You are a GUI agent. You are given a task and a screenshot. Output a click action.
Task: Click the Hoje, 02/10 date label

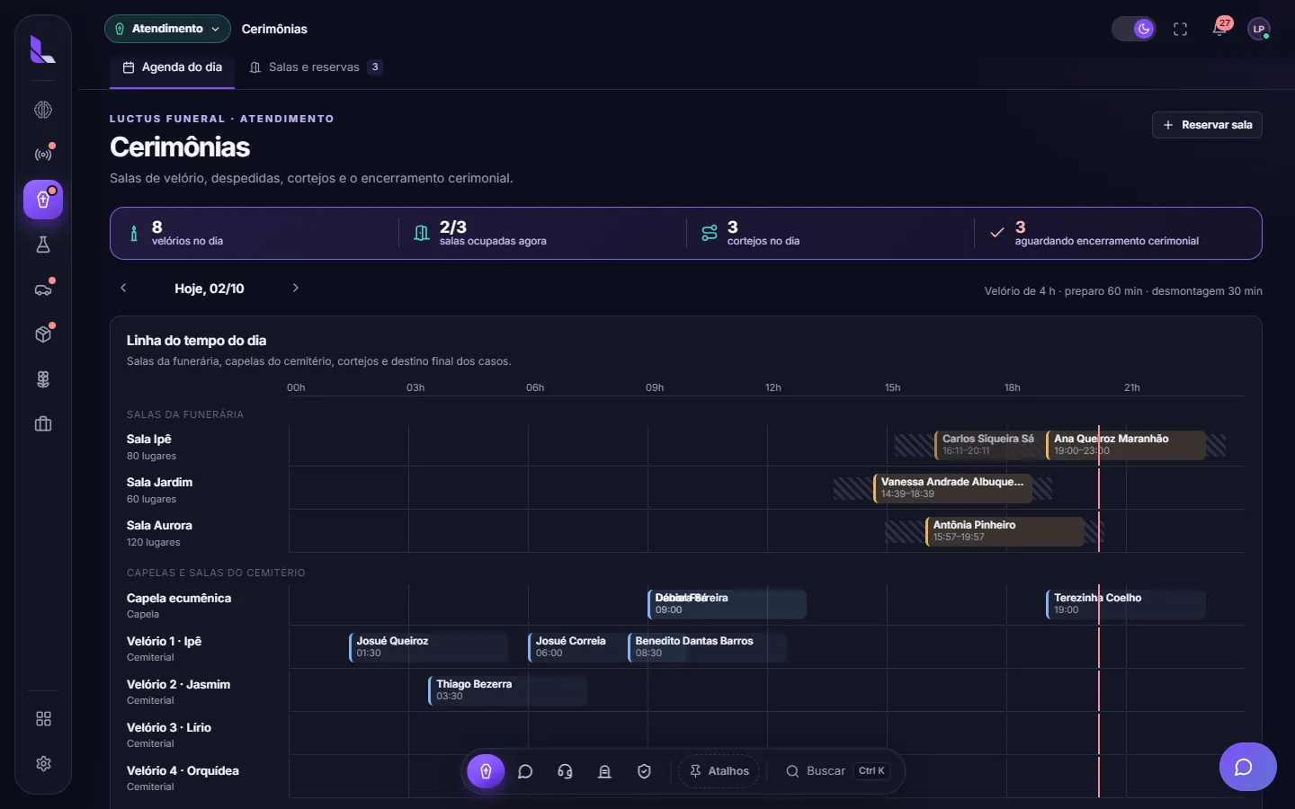click(x=210, y=289)
